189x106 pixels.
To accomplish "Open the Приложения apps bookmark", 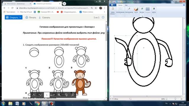I will tap(9, 12).
